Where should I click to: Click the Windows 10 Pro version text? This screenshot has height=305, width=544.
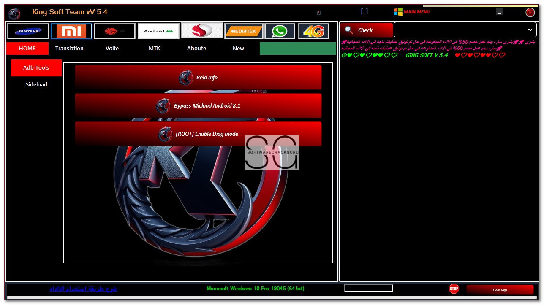[255, 289]
